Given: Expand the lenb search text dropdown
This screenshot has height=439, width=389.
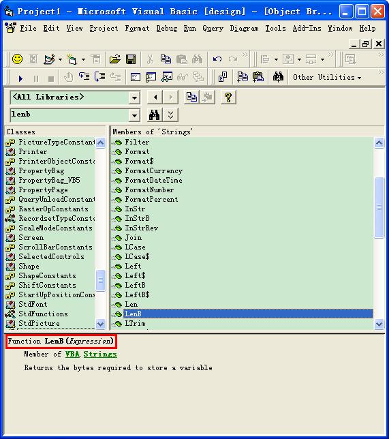Looking at the screenshot, I should [x=134, y=115].
